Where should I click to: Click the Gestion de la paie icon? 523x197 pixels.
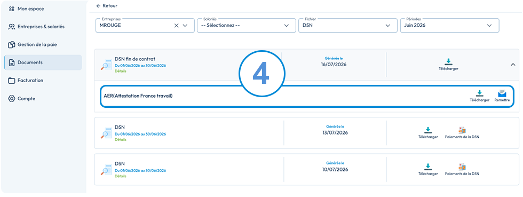12,44
